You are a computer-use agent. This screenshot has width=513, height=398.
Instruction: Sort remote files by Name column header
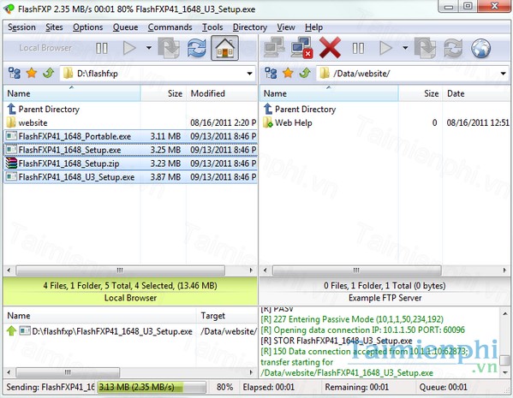click(329, 93)
